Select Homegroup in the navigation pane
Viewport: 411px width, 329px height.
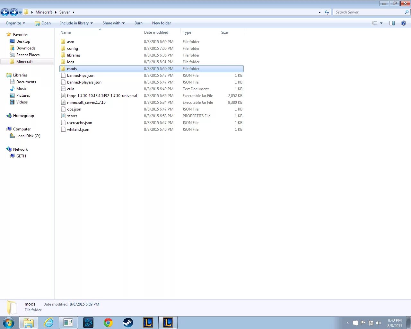[23, 116]
